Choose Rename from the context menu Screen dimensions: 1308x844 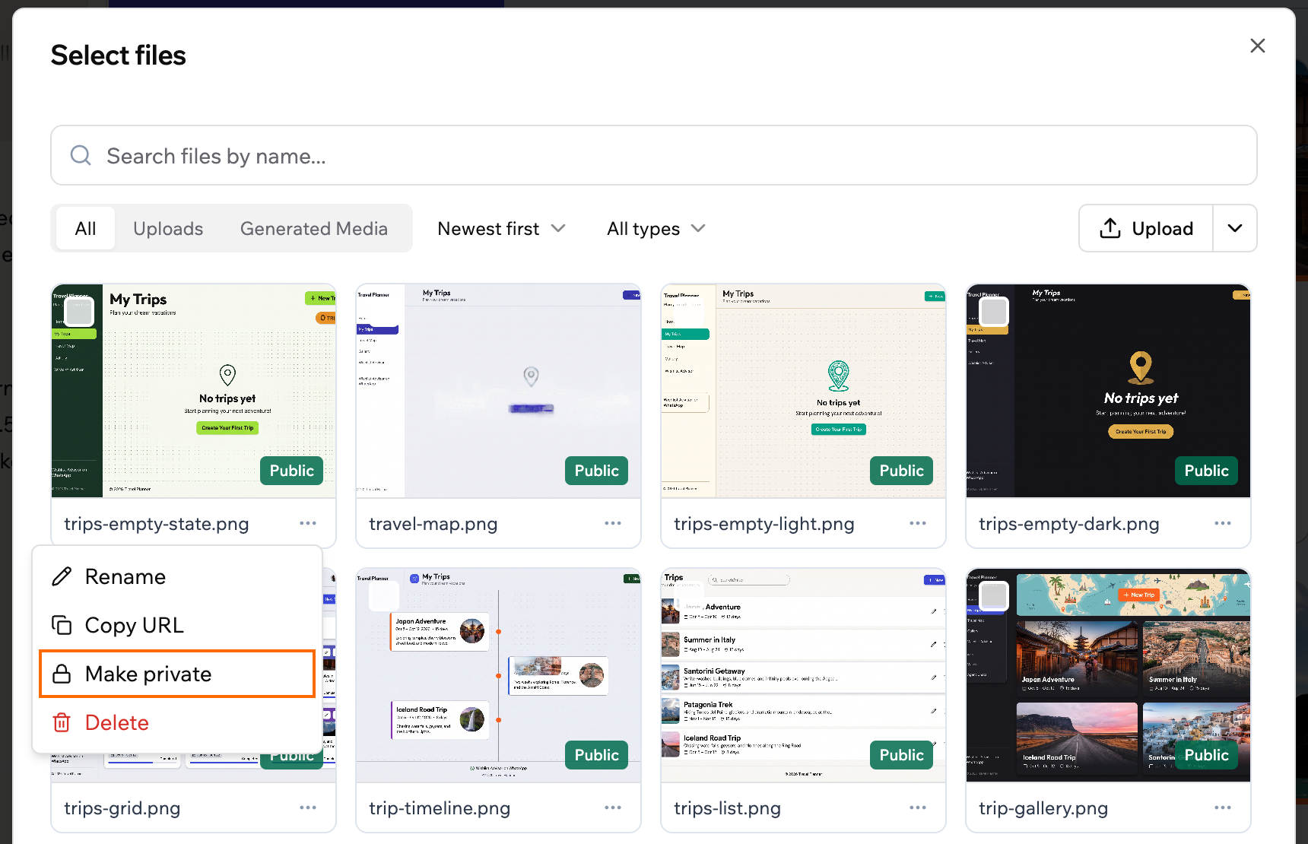(x=177, y=576)
